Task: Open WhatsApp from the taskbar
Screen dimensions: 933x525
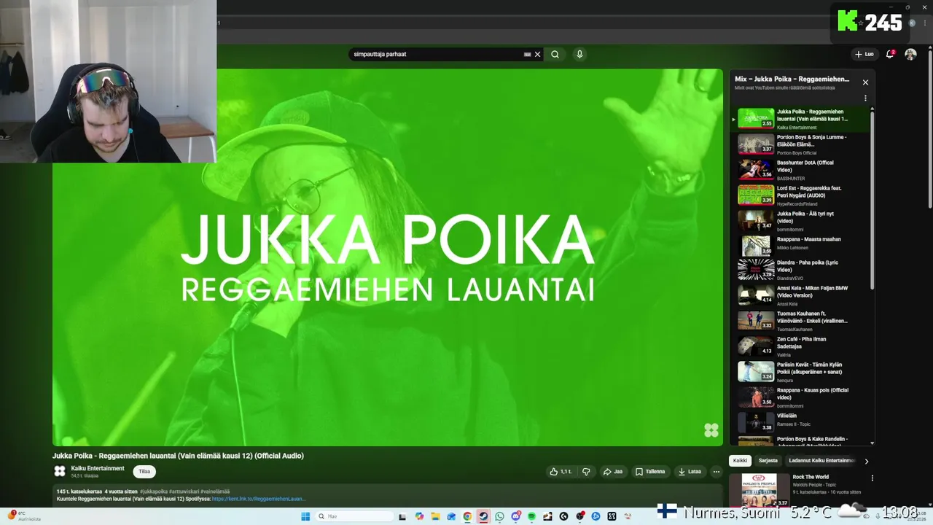Action: 499,516
